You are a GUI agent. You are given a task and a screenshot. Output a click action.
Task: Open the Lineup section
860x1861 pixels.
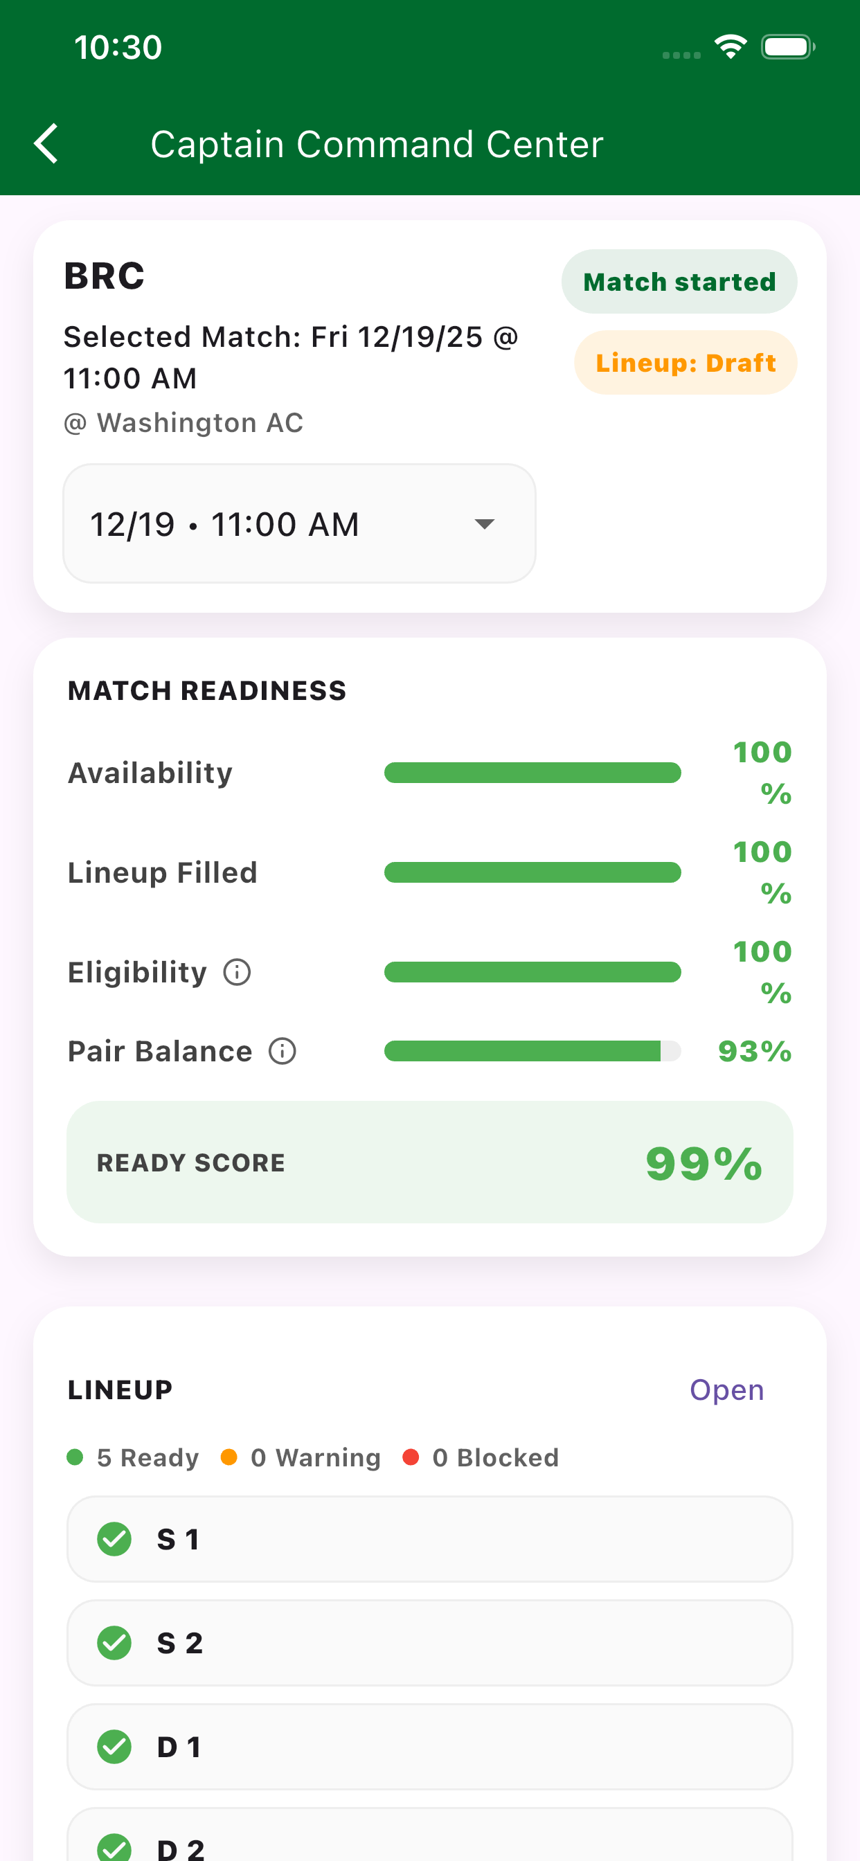pos(726,1390)
